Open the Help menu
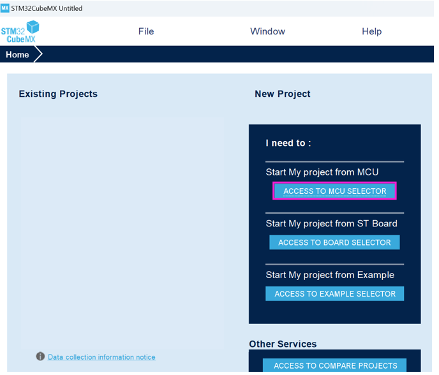This screenshot has height=375, width=439. coord(372,31)
